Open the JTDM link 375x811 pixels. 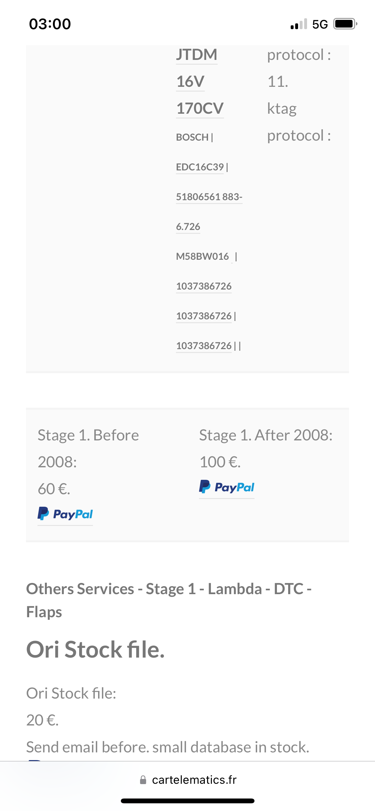click(x=197, y=55)
